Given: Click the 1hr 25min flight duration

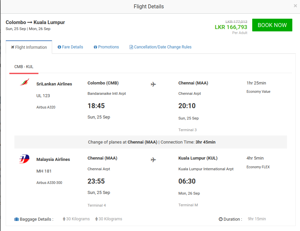Looking at the screenshot, I should coord(256,83).
